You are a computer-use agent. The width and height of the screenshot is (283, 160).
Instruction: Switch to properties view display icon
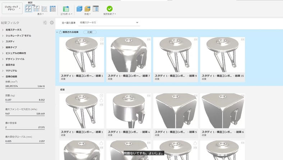(x=37, y=9)
